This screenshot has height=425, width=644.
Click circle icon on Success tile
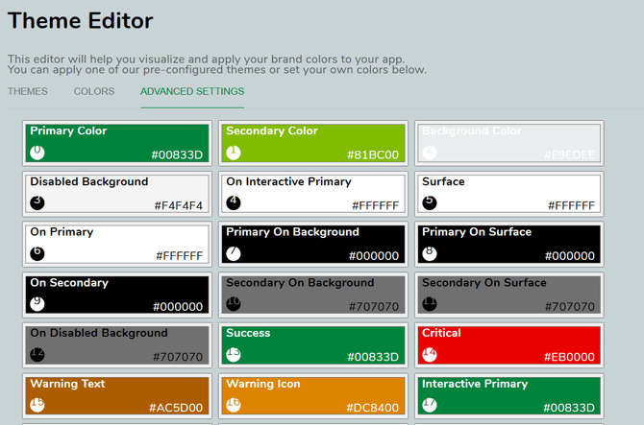pyautogui.click(x=234, y=354)
